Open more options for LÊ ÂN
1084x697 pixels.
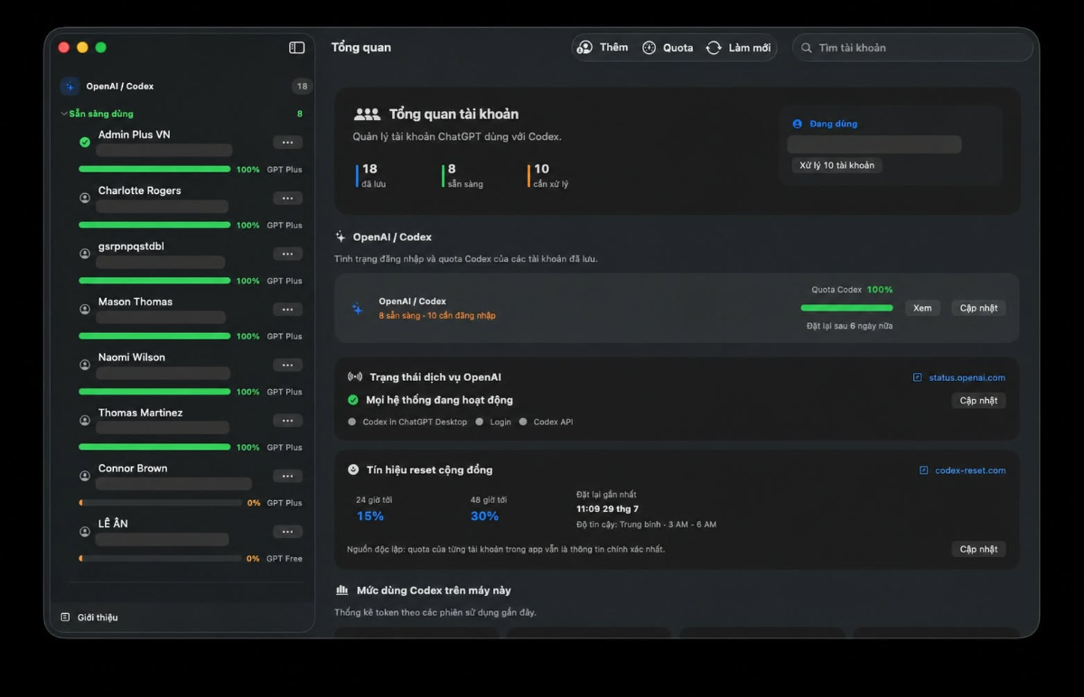click(287, 532)
